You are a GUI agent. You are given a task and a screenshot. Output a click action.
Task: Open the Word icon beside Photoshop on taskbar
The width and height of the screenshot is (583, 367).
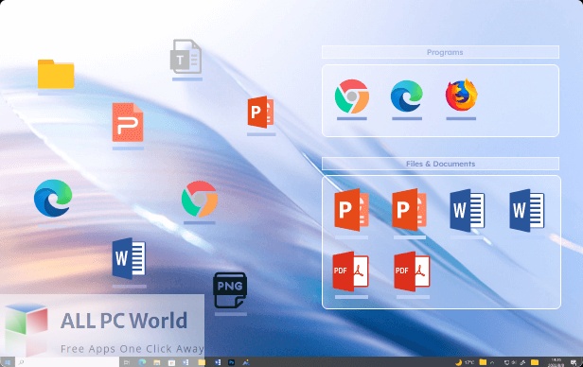[218, 362]
